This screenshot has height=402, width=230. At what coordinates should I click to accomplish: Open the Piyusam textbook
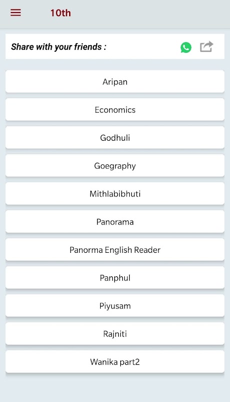(115, 306)
